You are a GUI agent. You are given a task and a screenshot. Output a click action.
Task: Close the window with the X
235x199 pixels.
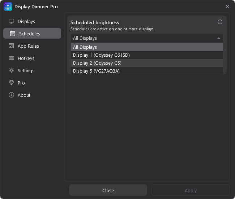coord(227,7)
